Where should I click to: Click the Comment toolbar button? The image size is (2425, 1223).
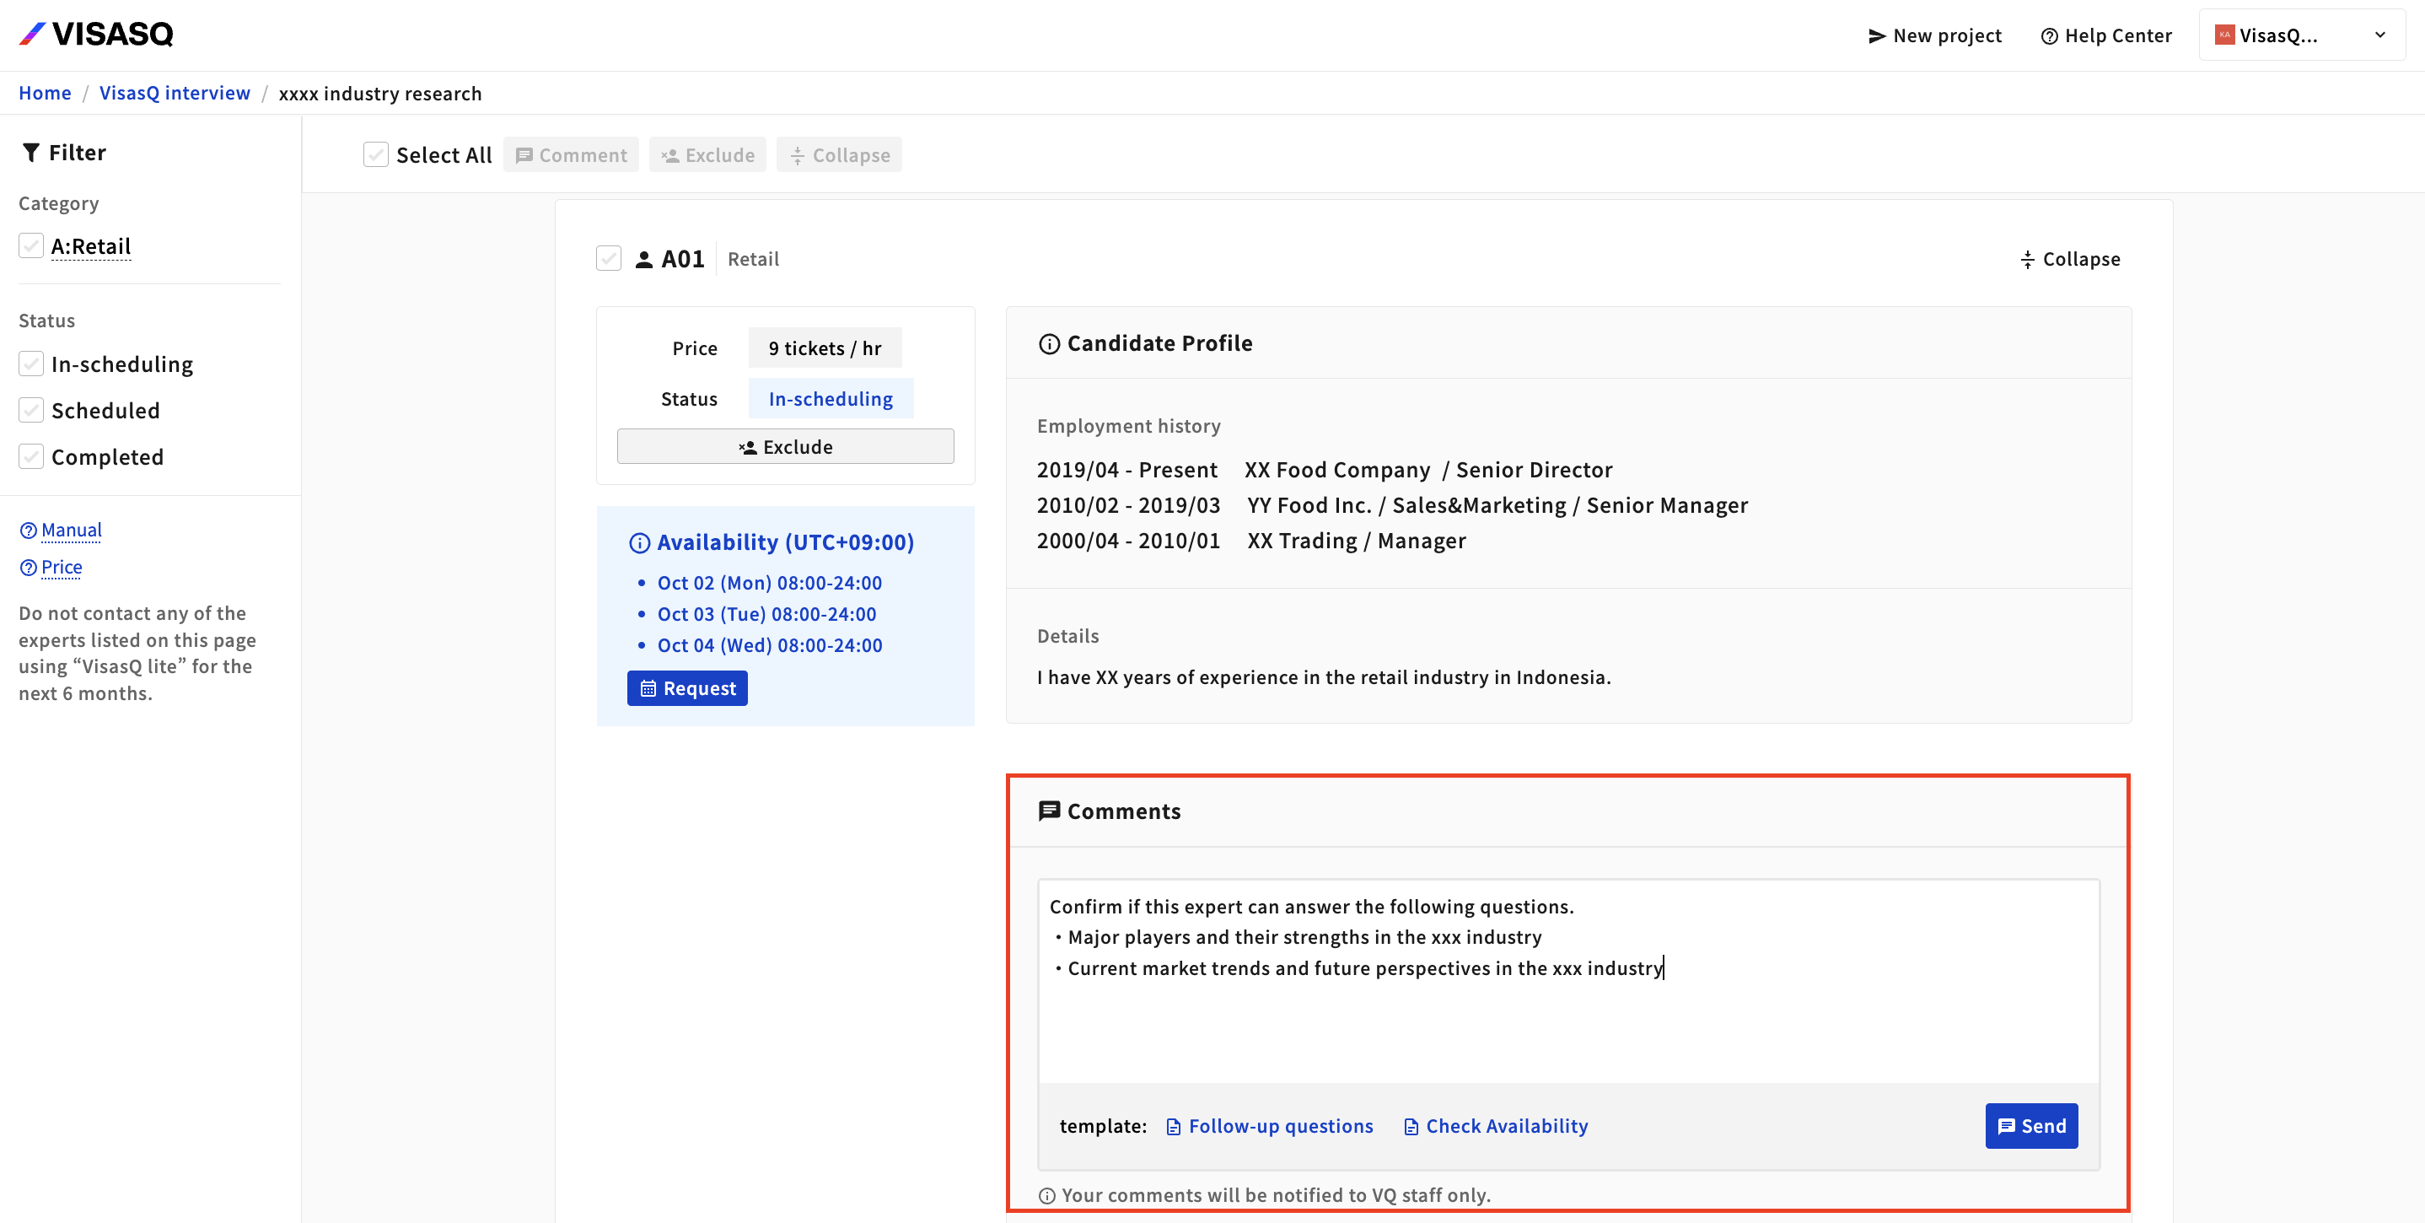(571, 154)
